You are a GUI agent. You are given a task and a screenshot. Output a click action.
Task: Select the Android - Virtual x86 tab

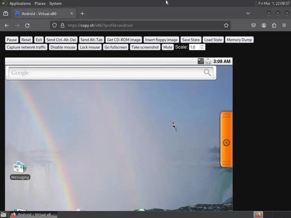[x=44, y=14]
